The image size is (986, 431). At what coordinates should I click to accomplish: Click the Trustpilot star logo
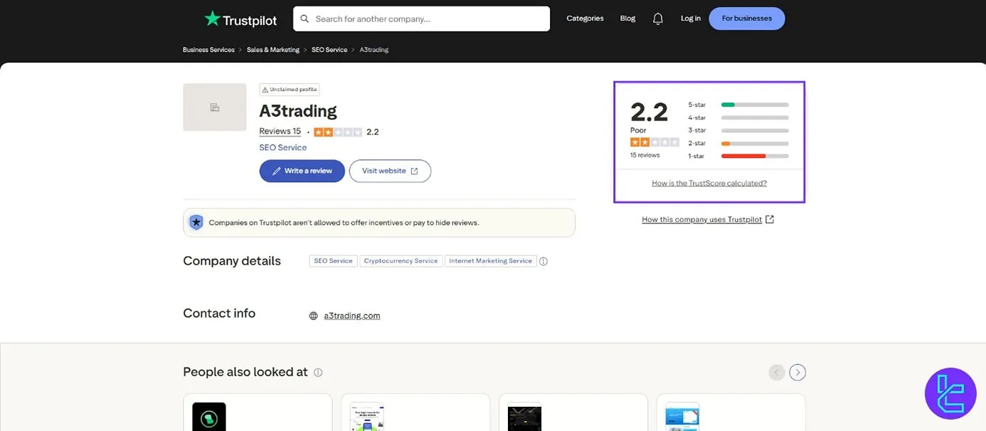click(x=212, y=18)
